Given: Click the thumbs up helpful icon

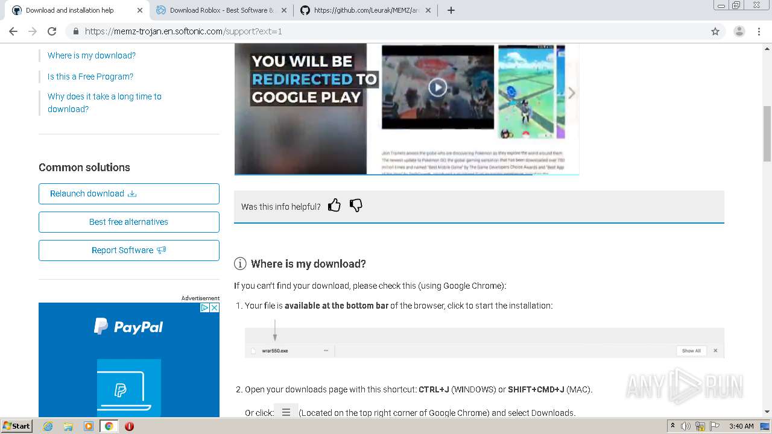Looking at the screenshot, I should [x=334, y=206].
